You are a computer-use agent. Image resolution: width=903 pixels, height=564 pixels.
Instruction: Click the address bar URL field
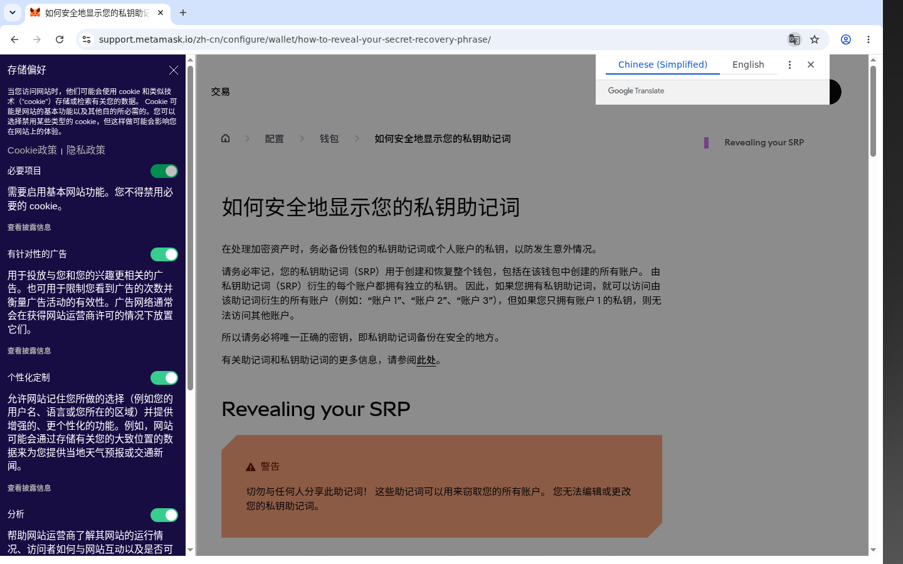(x=439, y=39)
